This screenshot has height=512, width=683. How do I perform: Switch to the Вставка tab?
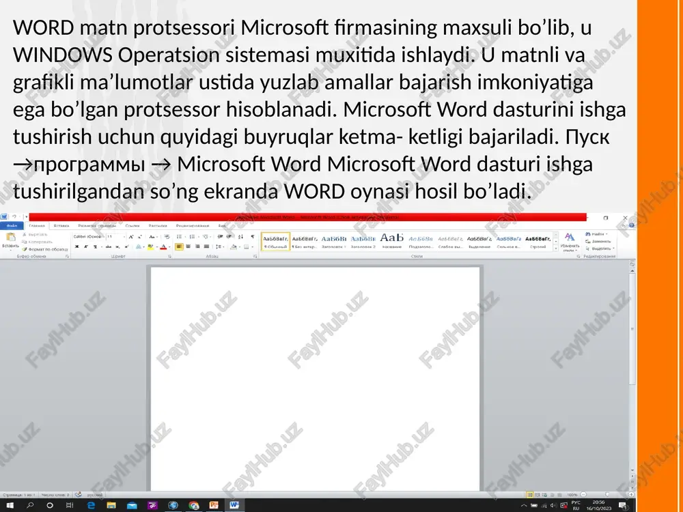coord(61,225)
